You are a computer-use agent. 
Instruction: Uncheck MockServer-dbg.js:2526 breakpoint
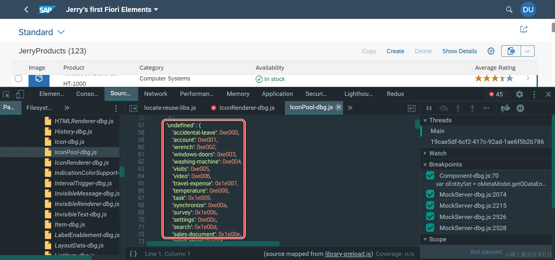point(430,216)
